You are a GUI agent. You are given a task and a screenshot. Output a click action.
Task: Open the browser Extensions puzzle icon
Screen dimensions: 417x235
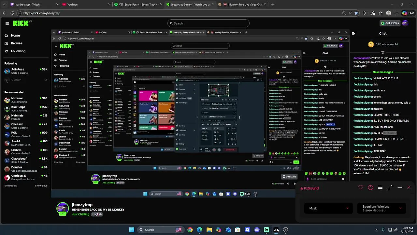(364, 13)
